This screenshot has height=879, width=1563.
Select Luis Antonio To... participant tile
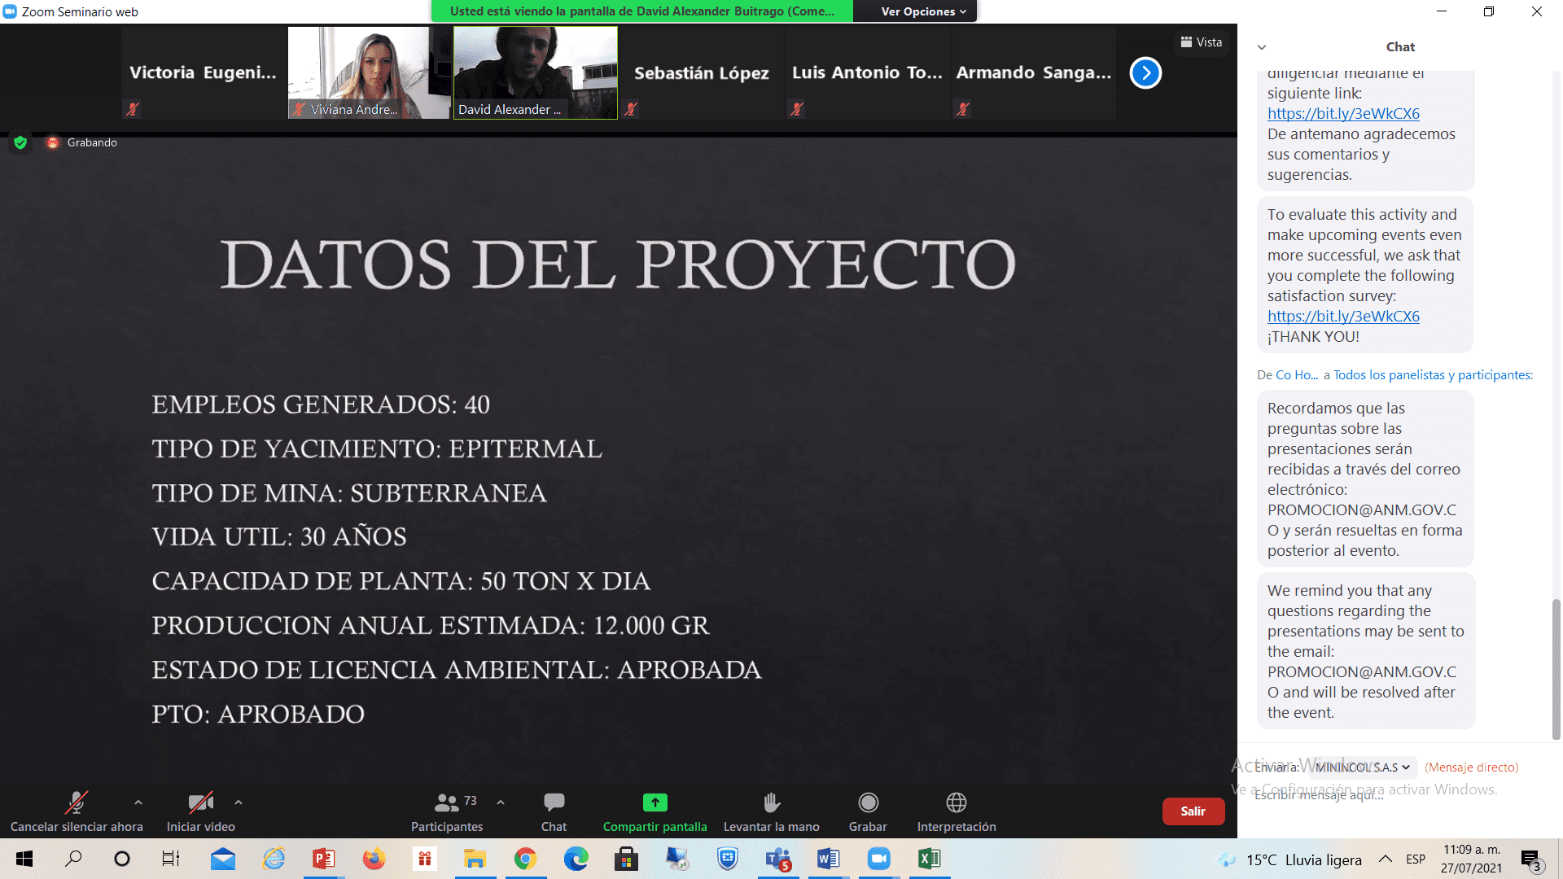click(868, 73)
